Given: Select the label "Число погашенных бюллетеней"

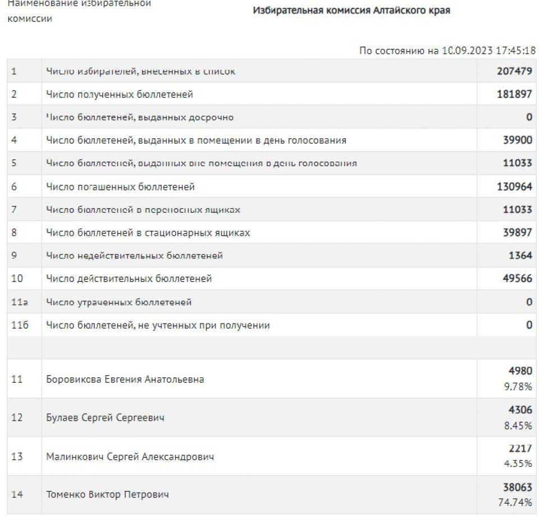Looking at the screenshot, I should point(120,186).
